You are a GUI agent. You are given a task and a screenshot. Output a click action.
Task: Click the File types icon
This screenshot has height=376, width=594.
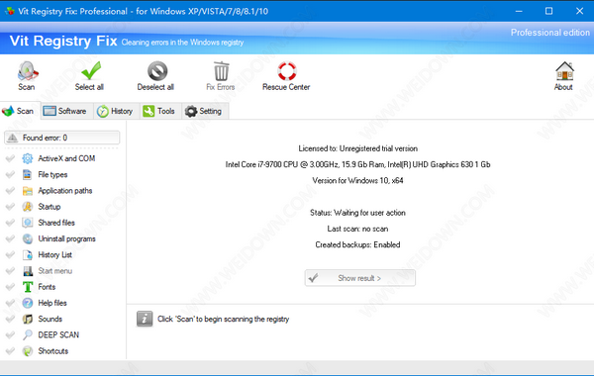point(28,174)
